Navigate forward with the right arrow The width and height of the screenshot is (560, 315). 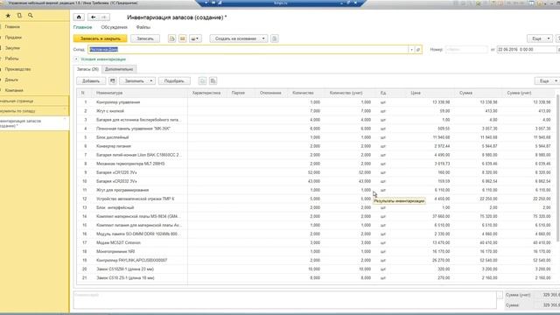[x=104, y=17]
